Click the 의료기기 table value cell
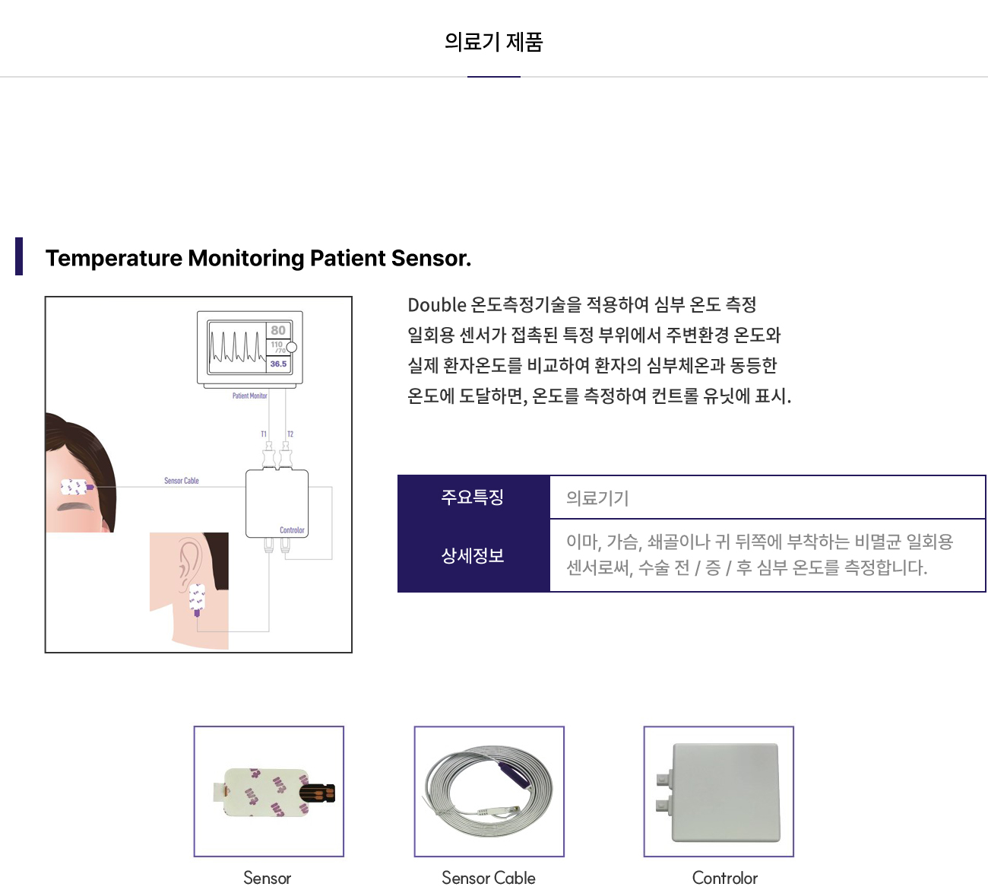This screenshot has height=890, width=988. click(767, 498)
